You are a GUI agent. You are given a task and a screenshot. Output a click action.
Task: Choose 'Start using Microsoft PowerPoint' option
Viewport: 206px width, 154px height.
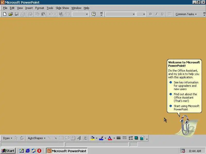coord(184,108)
